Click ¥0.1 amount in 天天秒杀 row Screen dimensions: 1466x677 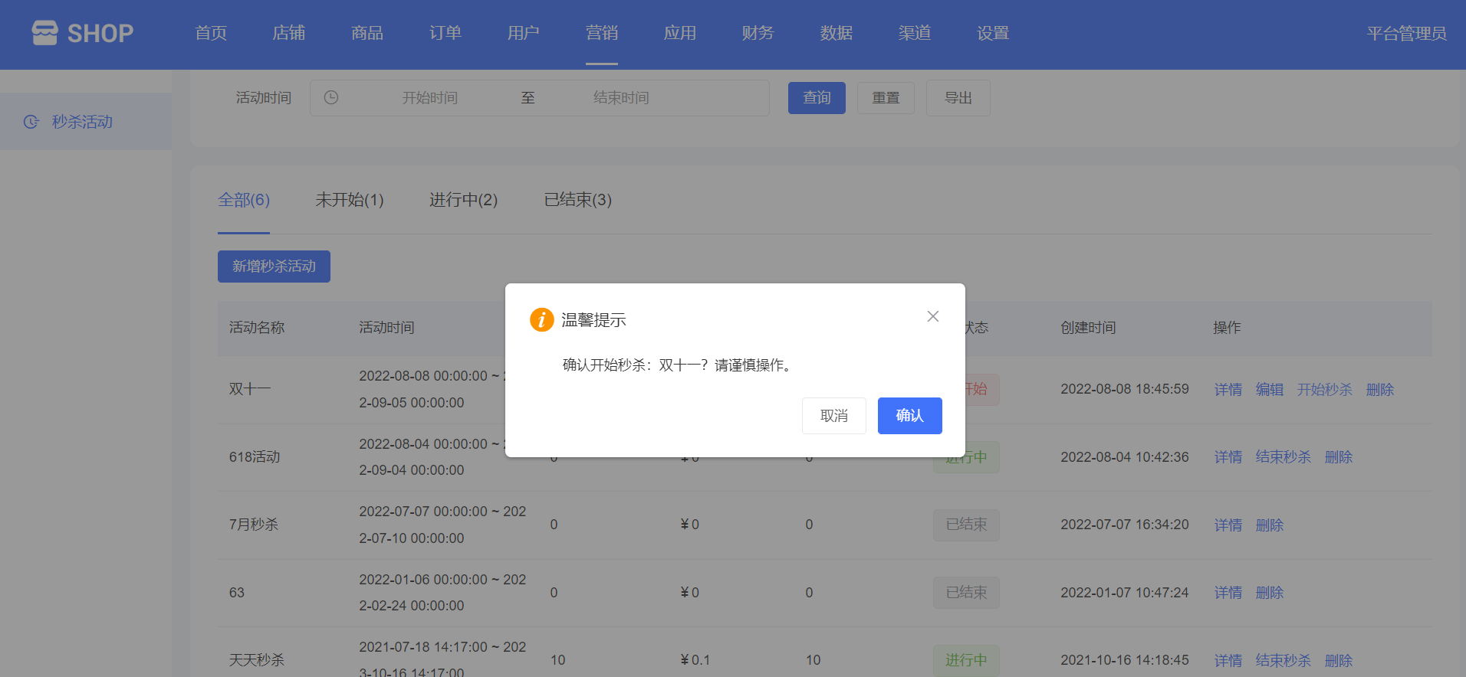[695, 660]
